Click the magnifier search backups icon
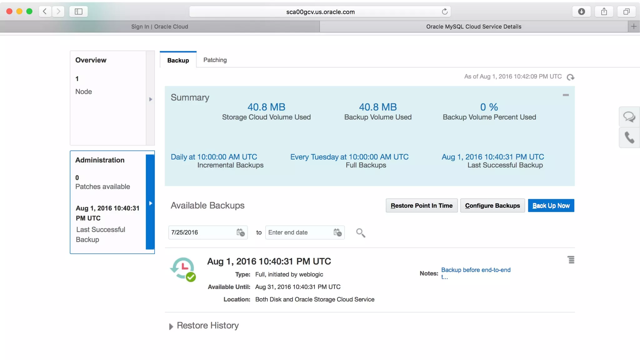Image resolution: width=640 pixels, height=360 pixels. pos(360,233)
